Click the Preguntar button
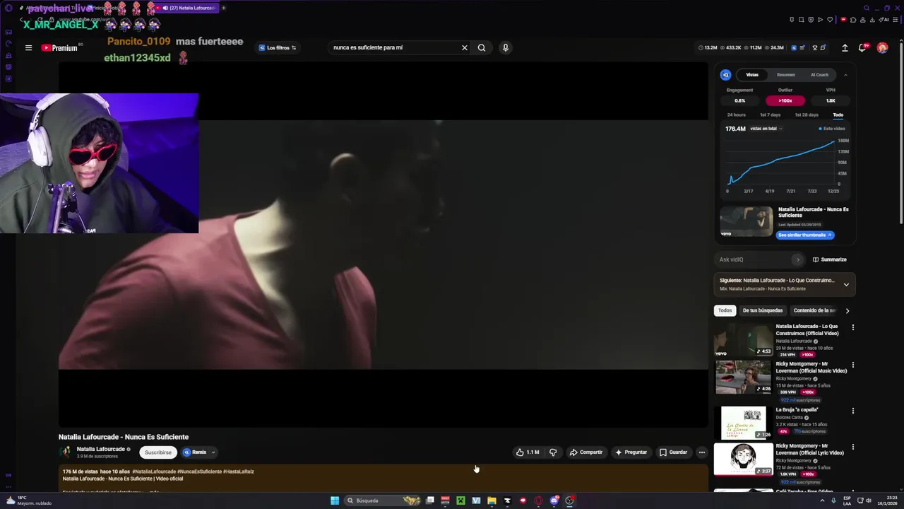The width and height of the screenshot is (904, 509). coord(631,452)
